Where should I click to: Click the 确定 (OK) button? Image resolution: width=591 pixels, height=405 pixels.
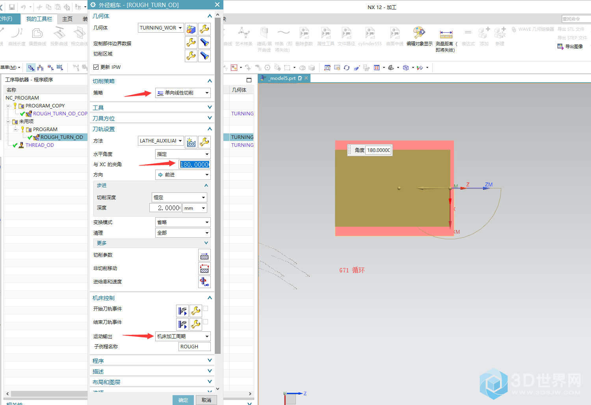[183, 400]
